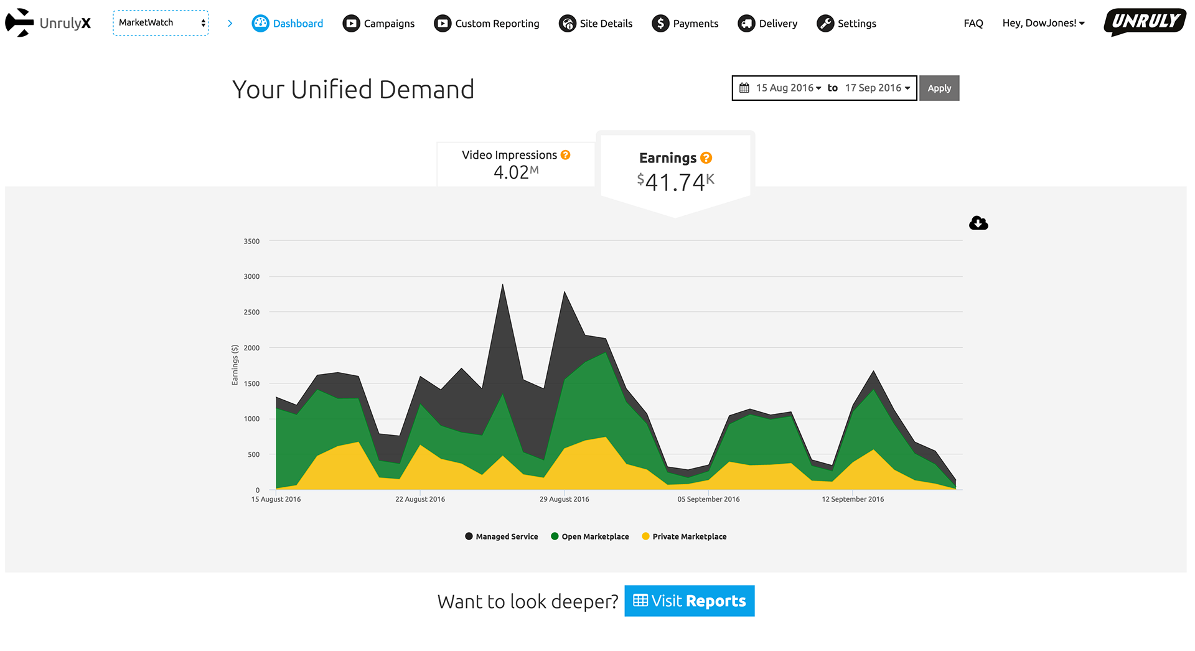The height and width of the screenshot is (651, 1195).
Task: Click the Settings wrench icon
Action: pos(825,24)
